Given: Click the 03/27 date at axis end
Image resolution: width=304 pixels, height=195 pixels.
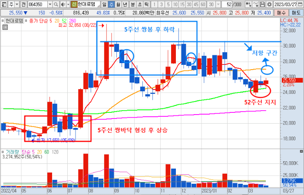Looking at the screenshot, I should [288, 191].
